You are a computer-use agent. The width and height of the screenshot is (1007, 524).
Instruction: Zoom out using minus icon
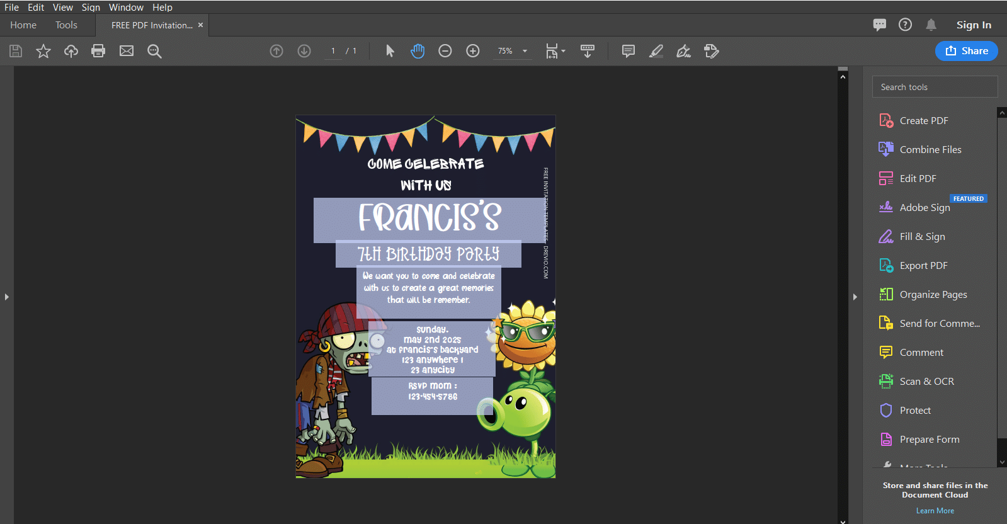445,51
